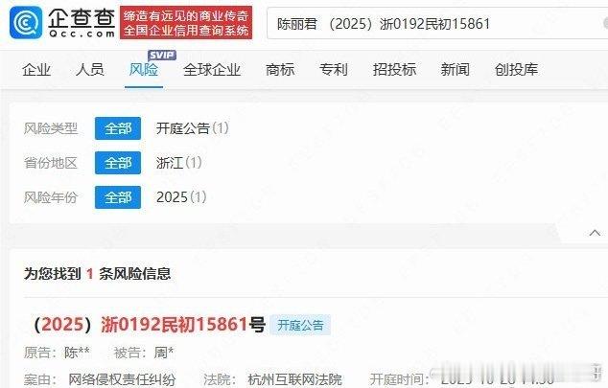Select 全部 for 风险年份 filter
The width and height of the screenshot is (608, 388).
click(x=118, y=197)
